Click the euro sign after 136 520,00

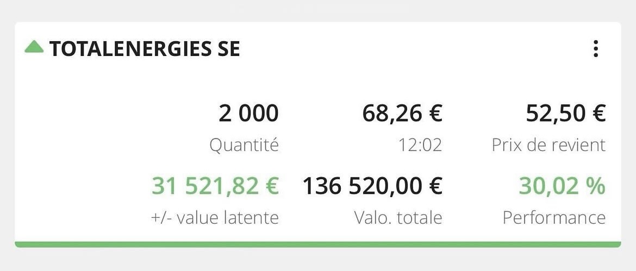[434, 186]
